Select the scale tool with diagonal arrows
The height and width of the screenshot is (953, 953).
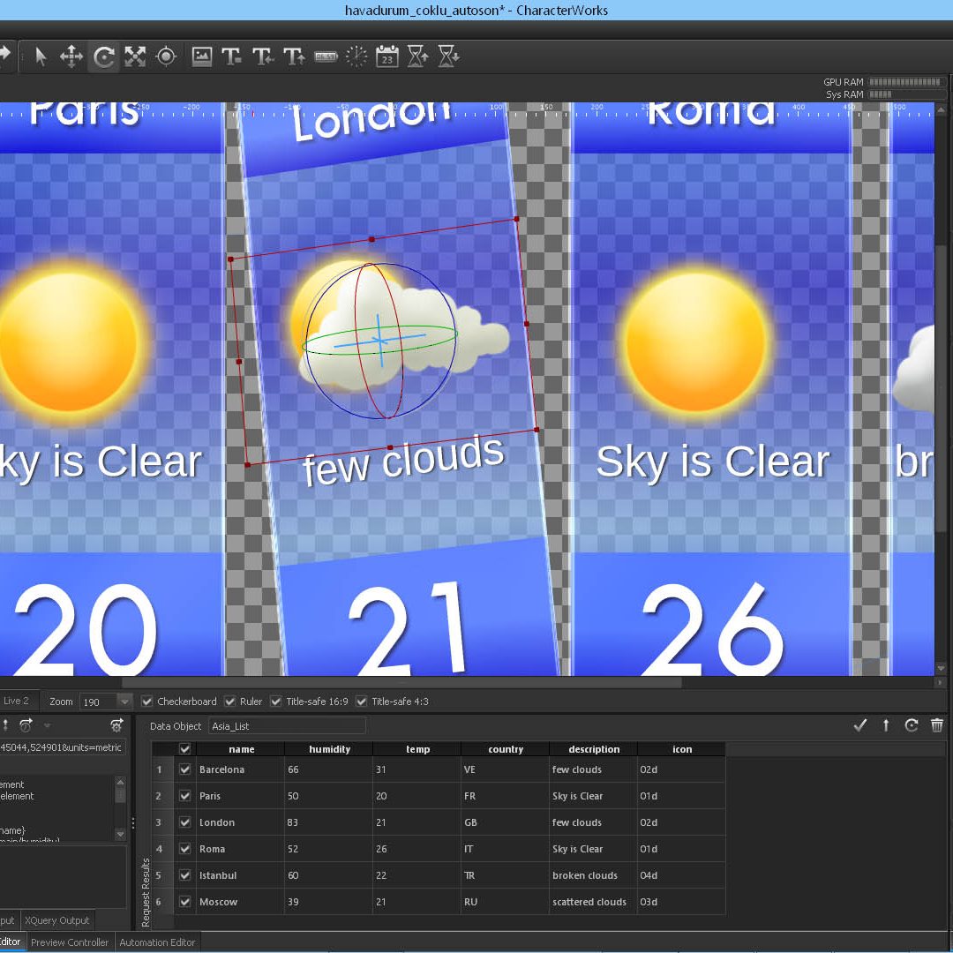click(135, 57)
